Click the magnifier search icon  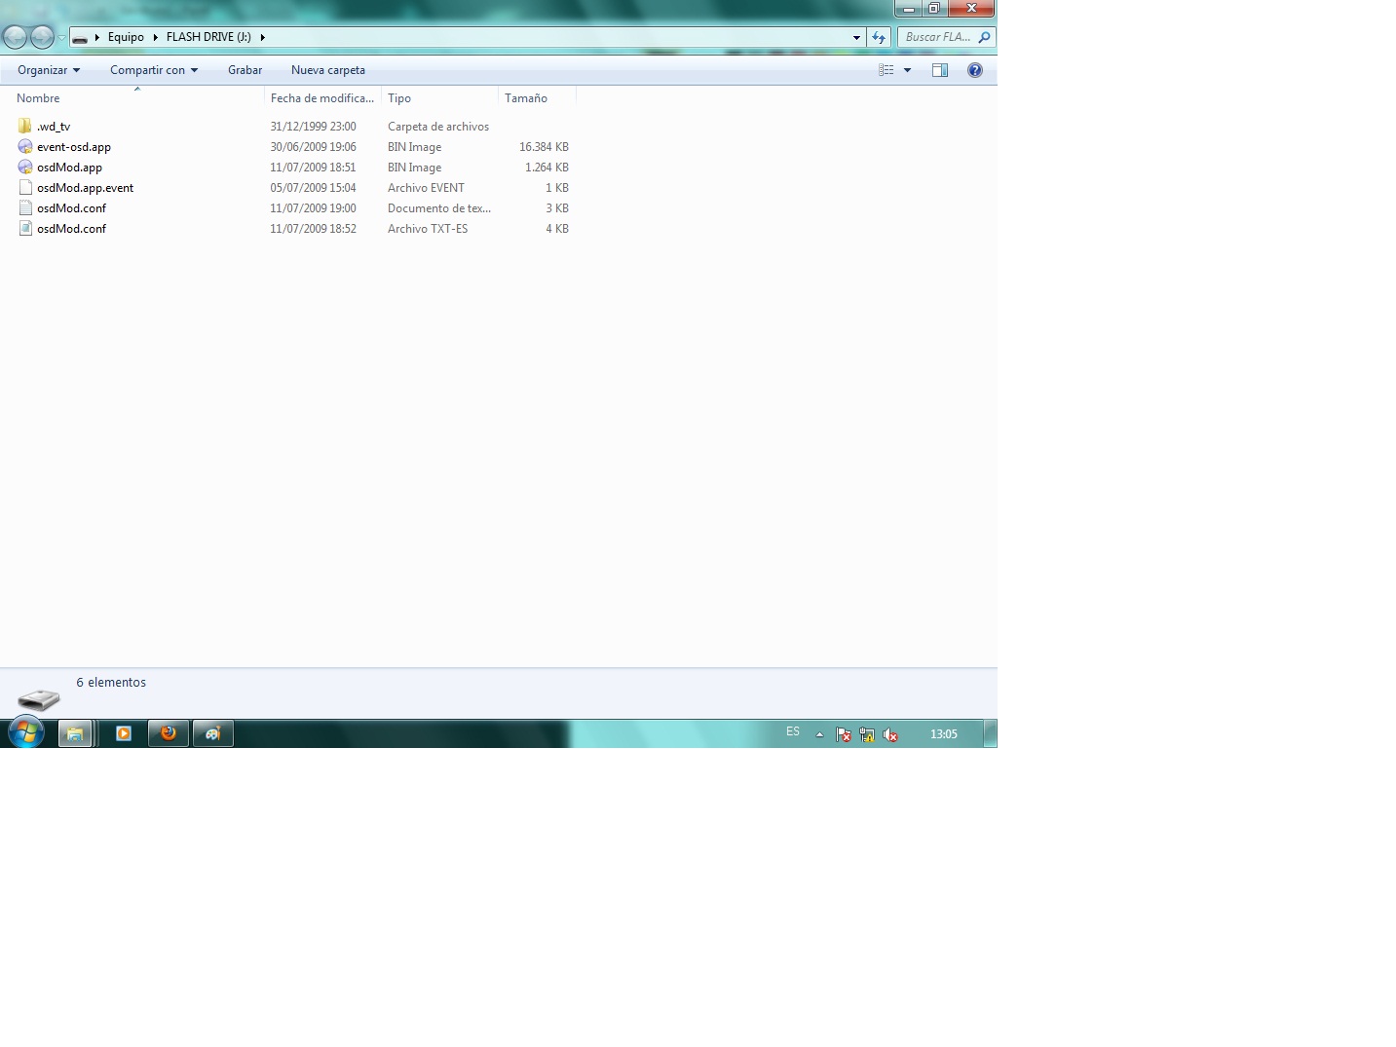[984, 38]
